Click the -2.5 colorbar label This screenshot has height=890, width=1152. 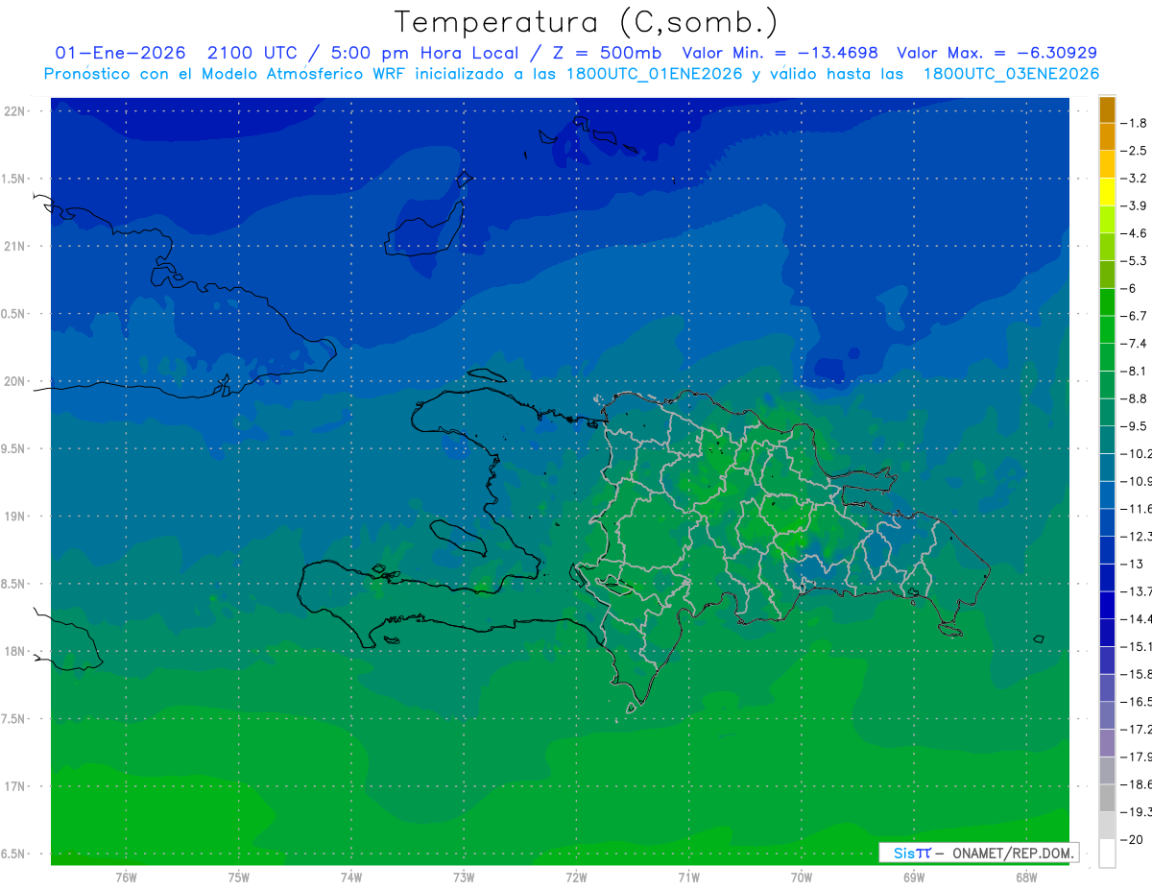tap(1134, 152)
